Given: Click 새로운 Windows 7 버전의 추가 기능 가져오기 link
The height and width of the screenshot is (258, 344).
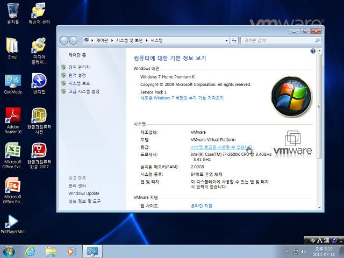Looking at the screenshot, I should tap(182, 98).
